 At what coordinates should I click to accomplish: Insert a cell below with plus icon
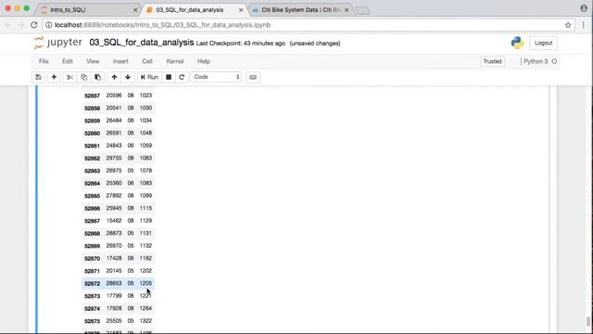(54, 77)
